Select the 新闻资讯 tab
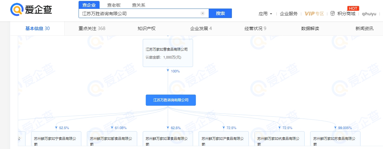The width and height of the screenshot is (383, 149). pos(365,28)
